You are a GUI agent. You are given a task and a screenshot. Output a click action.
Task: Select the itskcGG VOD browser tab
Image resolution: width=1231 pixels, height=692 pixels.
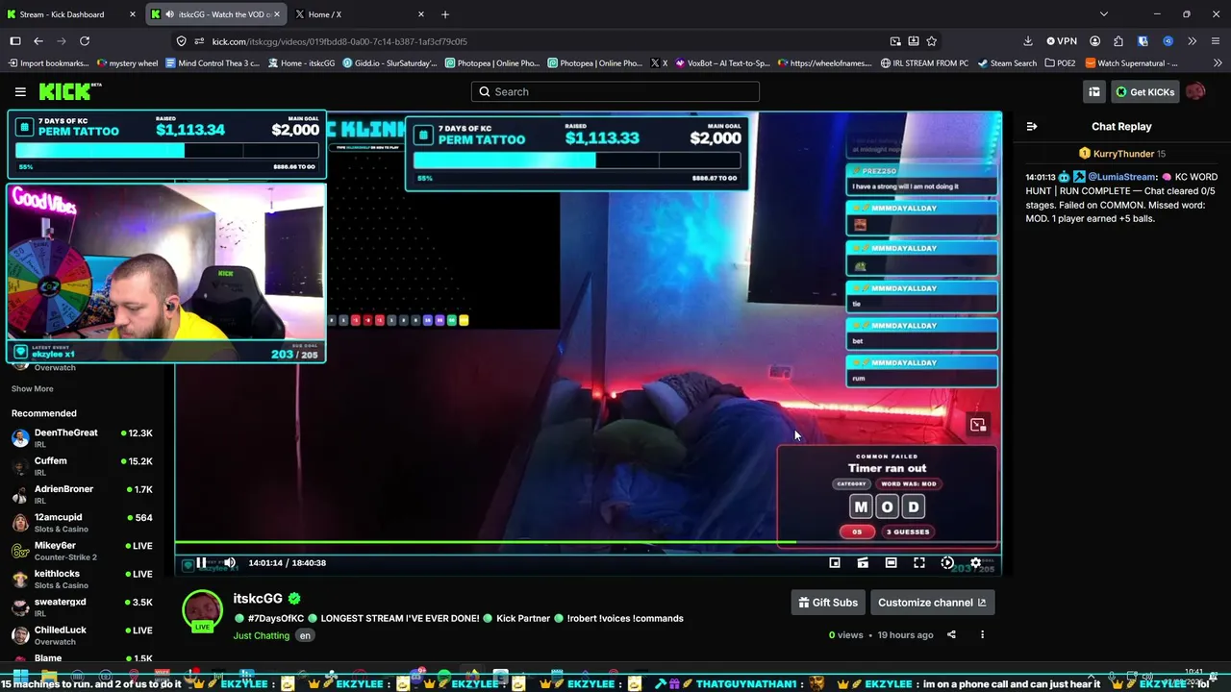tap(216, 14)
